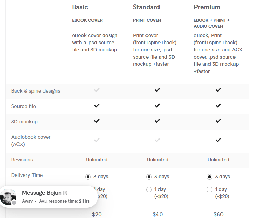Click Premium Audiobook cover checkmark

click(x=218, y=140)
